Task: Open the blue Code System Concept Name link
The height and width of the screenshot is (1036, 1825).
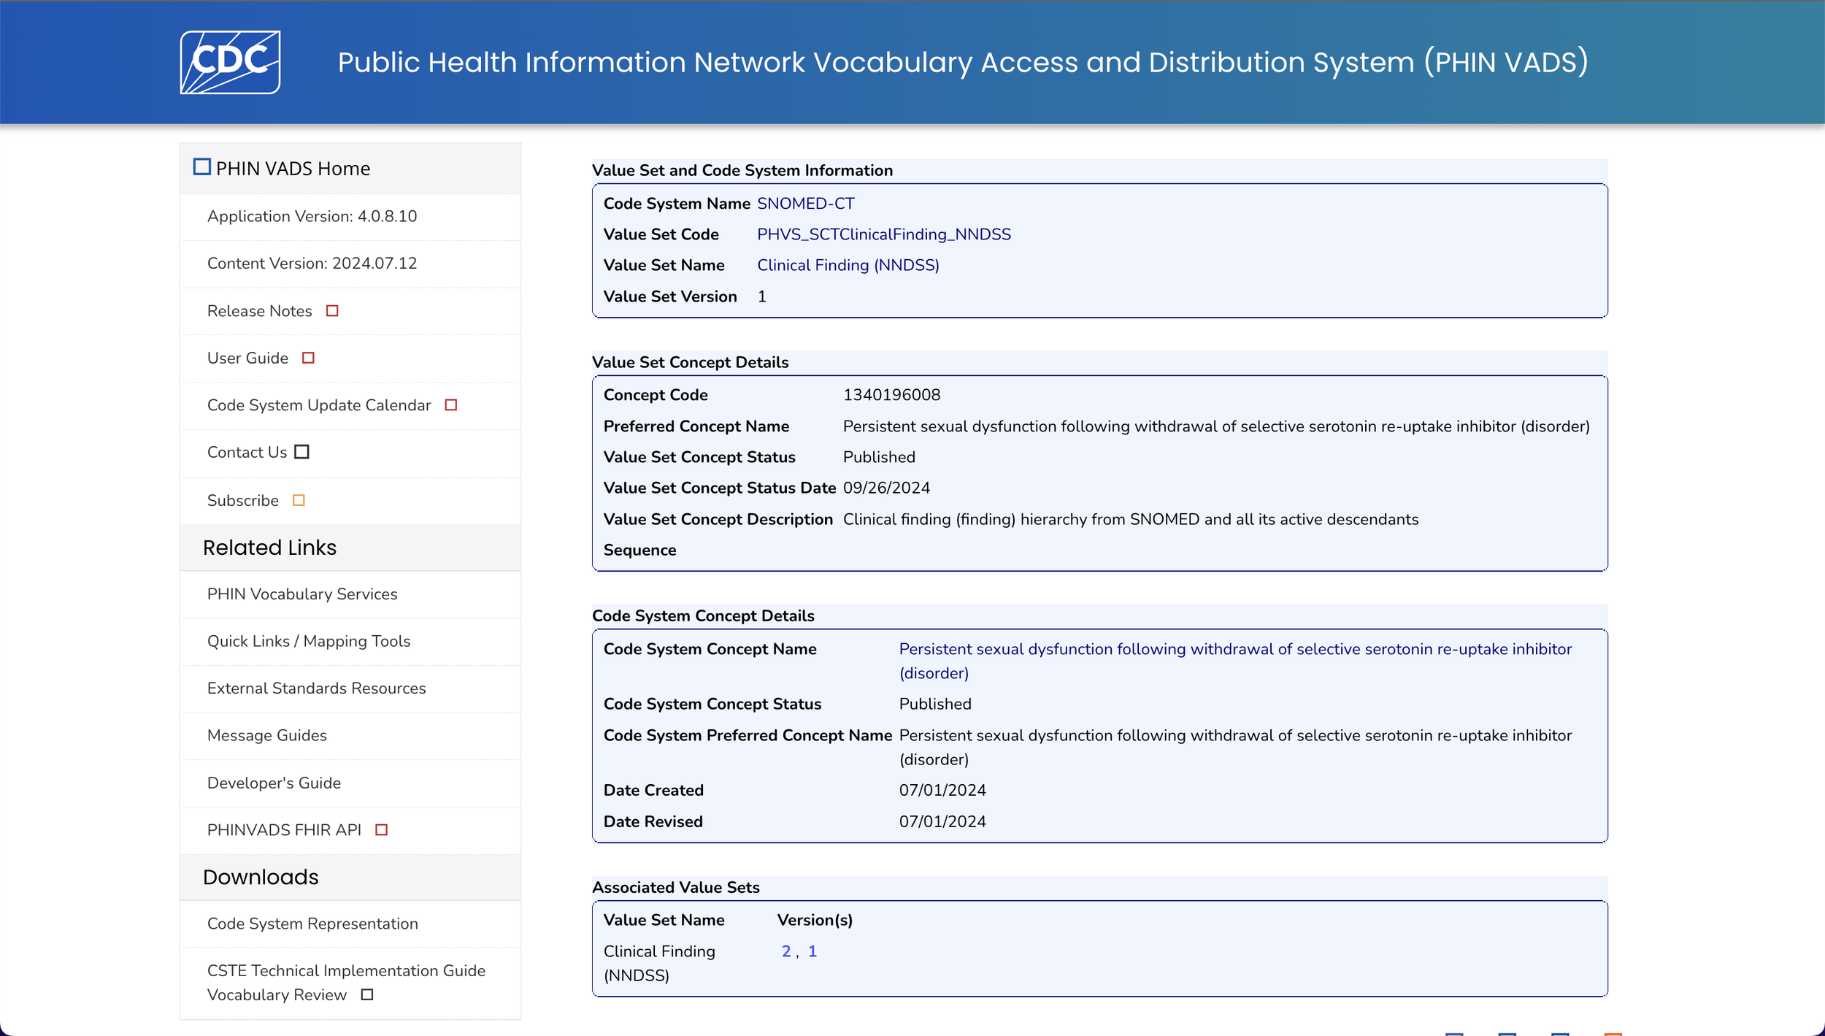Action: tap(1234, 649)
